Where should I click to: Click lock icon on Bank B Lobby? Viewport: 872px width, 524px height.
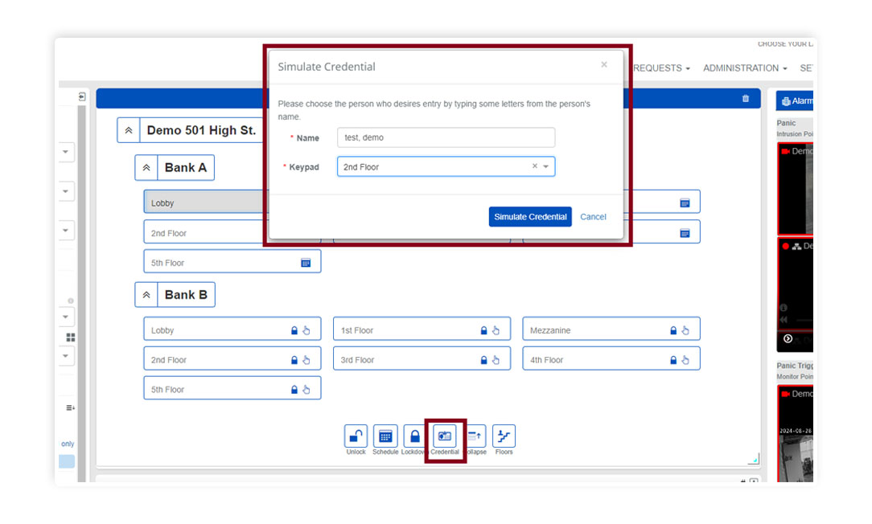294,330
